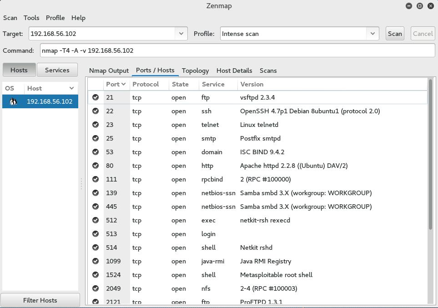Click the Cancel button
The image size is (438, 308).
(423, 34)
